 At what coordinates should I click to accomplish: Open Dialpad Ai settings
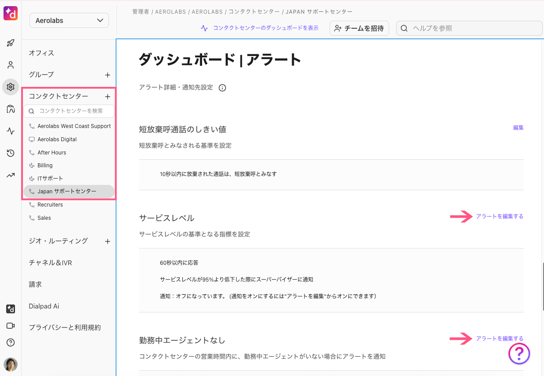coord(44,306)
